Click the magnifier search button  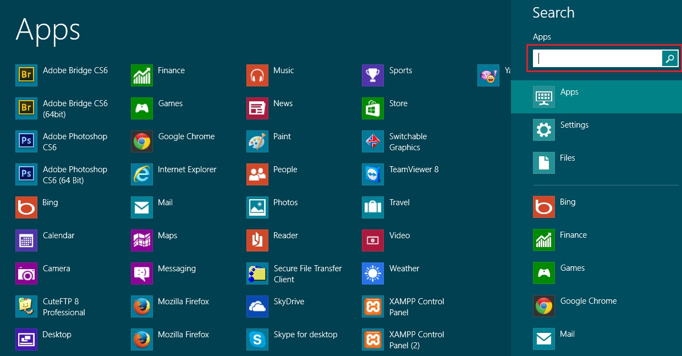[x=669, y=58]
